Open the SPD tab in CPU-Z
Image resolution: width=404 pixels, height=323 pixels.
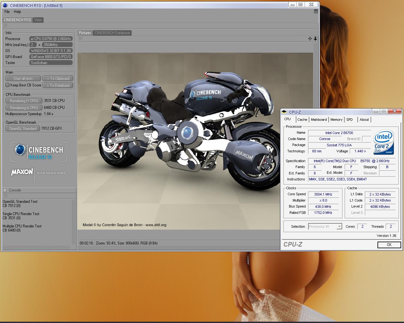point(349,120)
